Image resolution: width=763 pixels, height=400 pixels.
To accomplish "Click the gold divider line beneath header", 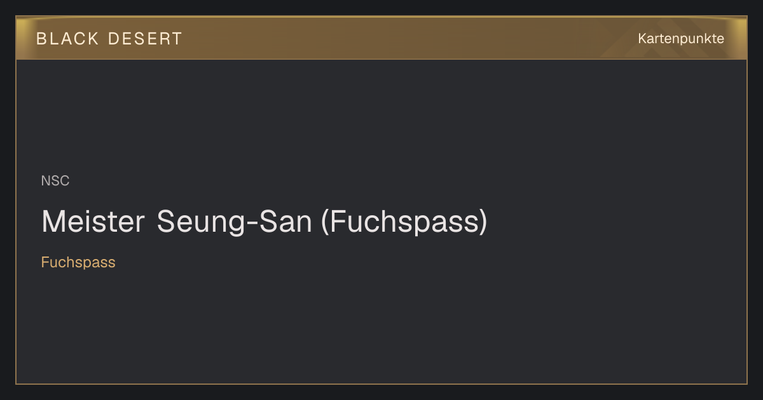I will click(x=381, y=59).
